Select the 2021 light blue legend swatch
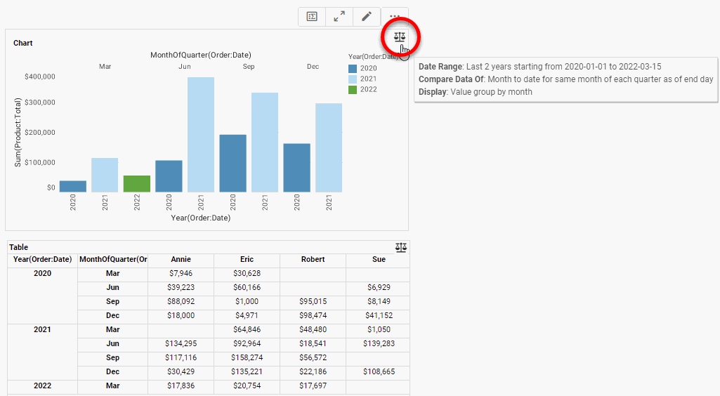 [353, 79]
